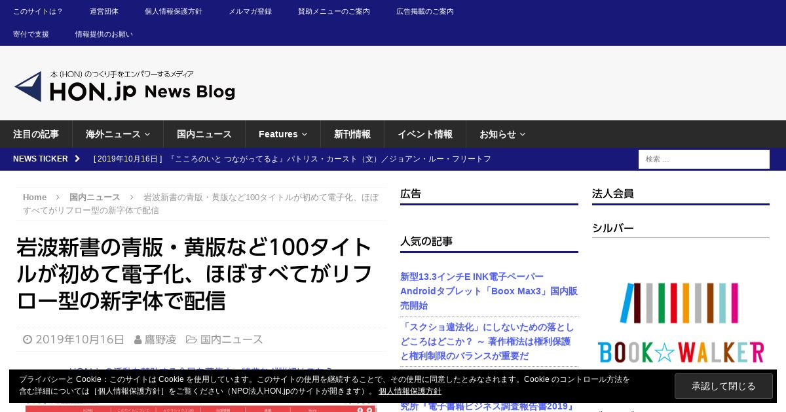Open 国内ニュース in the main navigation bar
This screenshot has height=412, width=786.
click(x=204, y=134)
